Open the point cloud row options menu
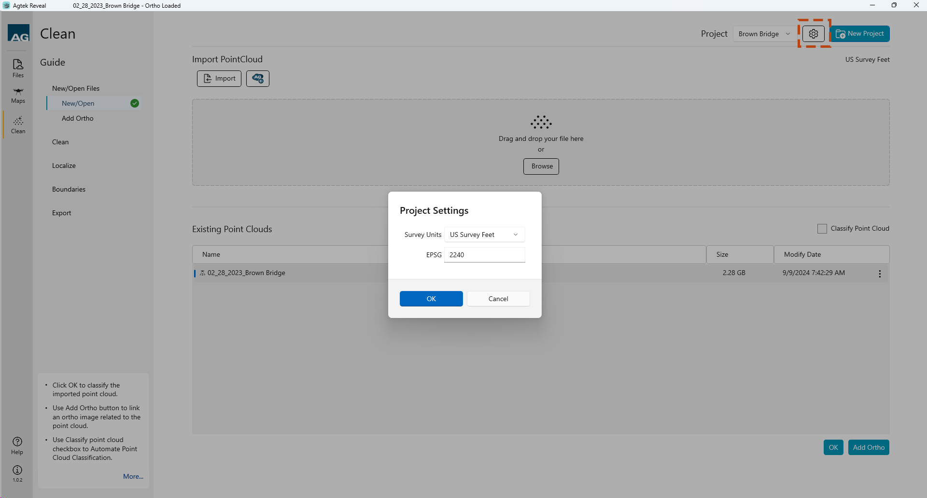The height and width of the screenshot is (498, 927). click(880, 274)
